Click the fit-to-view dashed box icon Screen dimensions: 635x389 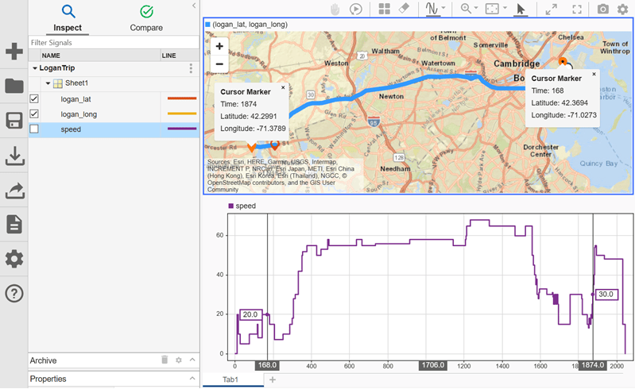pos(492,9)
